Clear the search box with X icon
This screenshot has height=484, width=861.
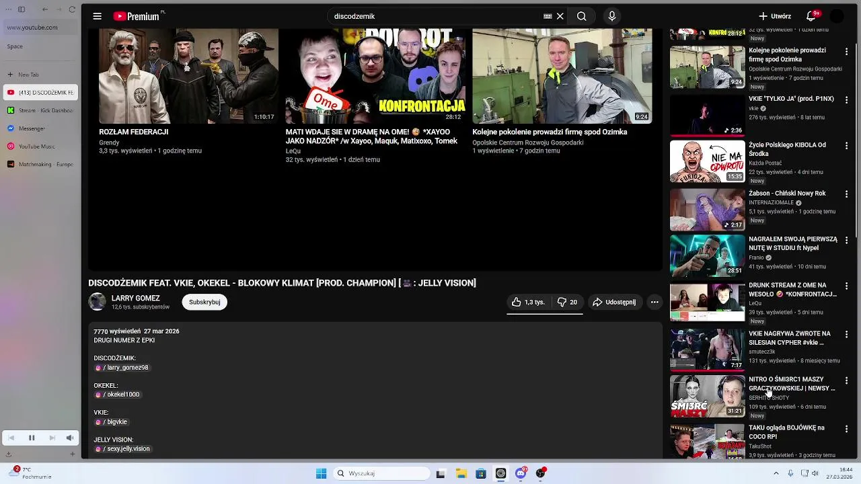560,16
